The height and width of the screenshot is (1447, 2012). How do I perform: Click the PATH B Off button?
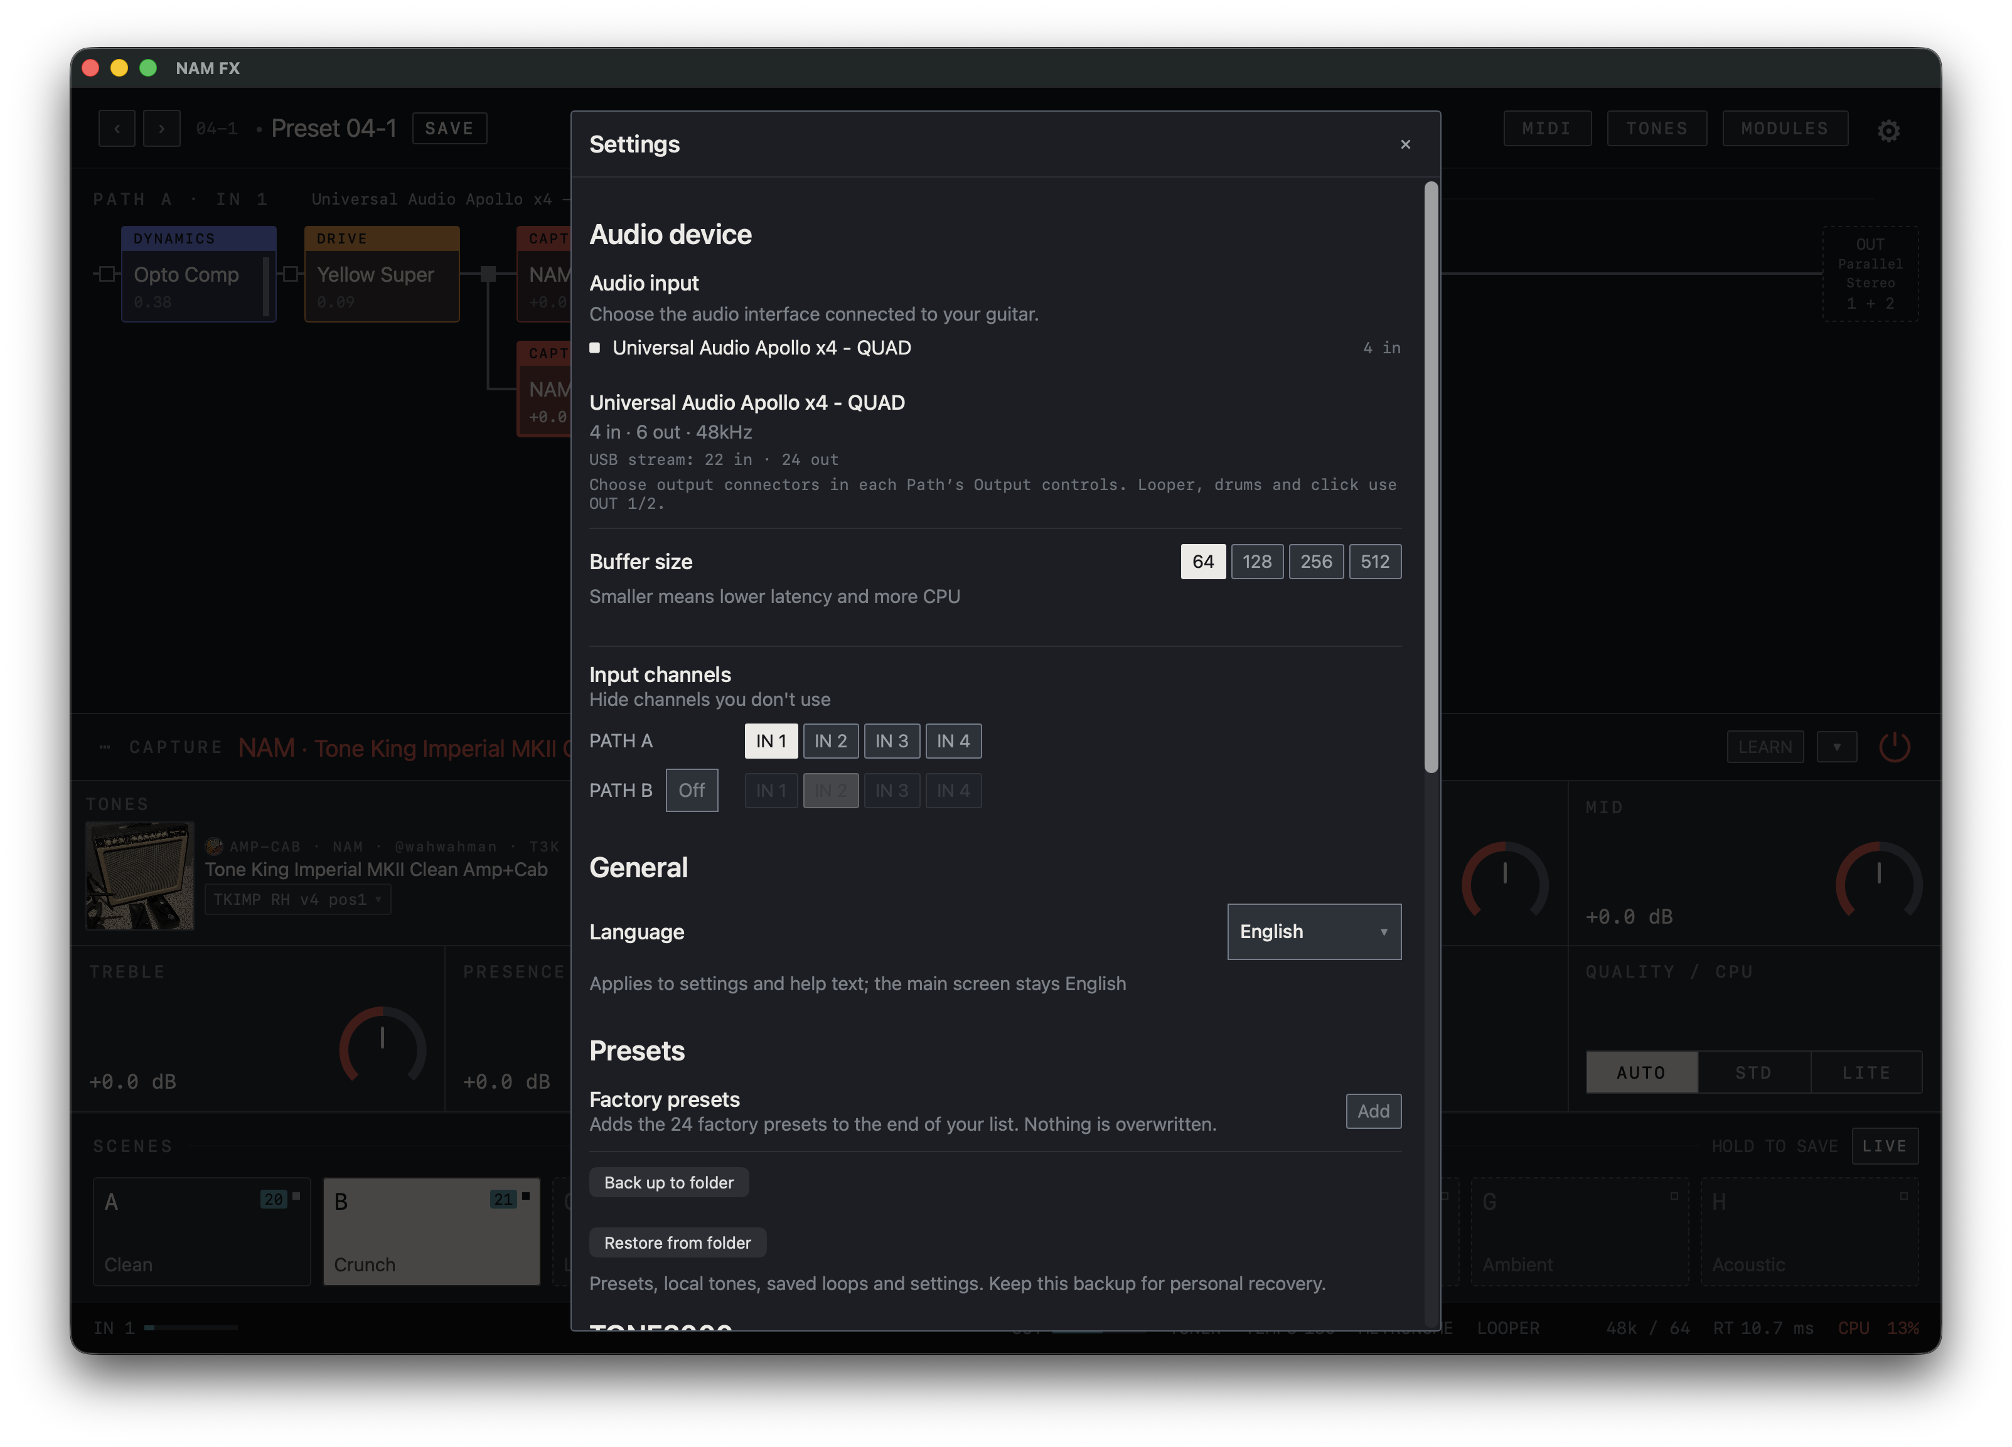click(691, 789)
